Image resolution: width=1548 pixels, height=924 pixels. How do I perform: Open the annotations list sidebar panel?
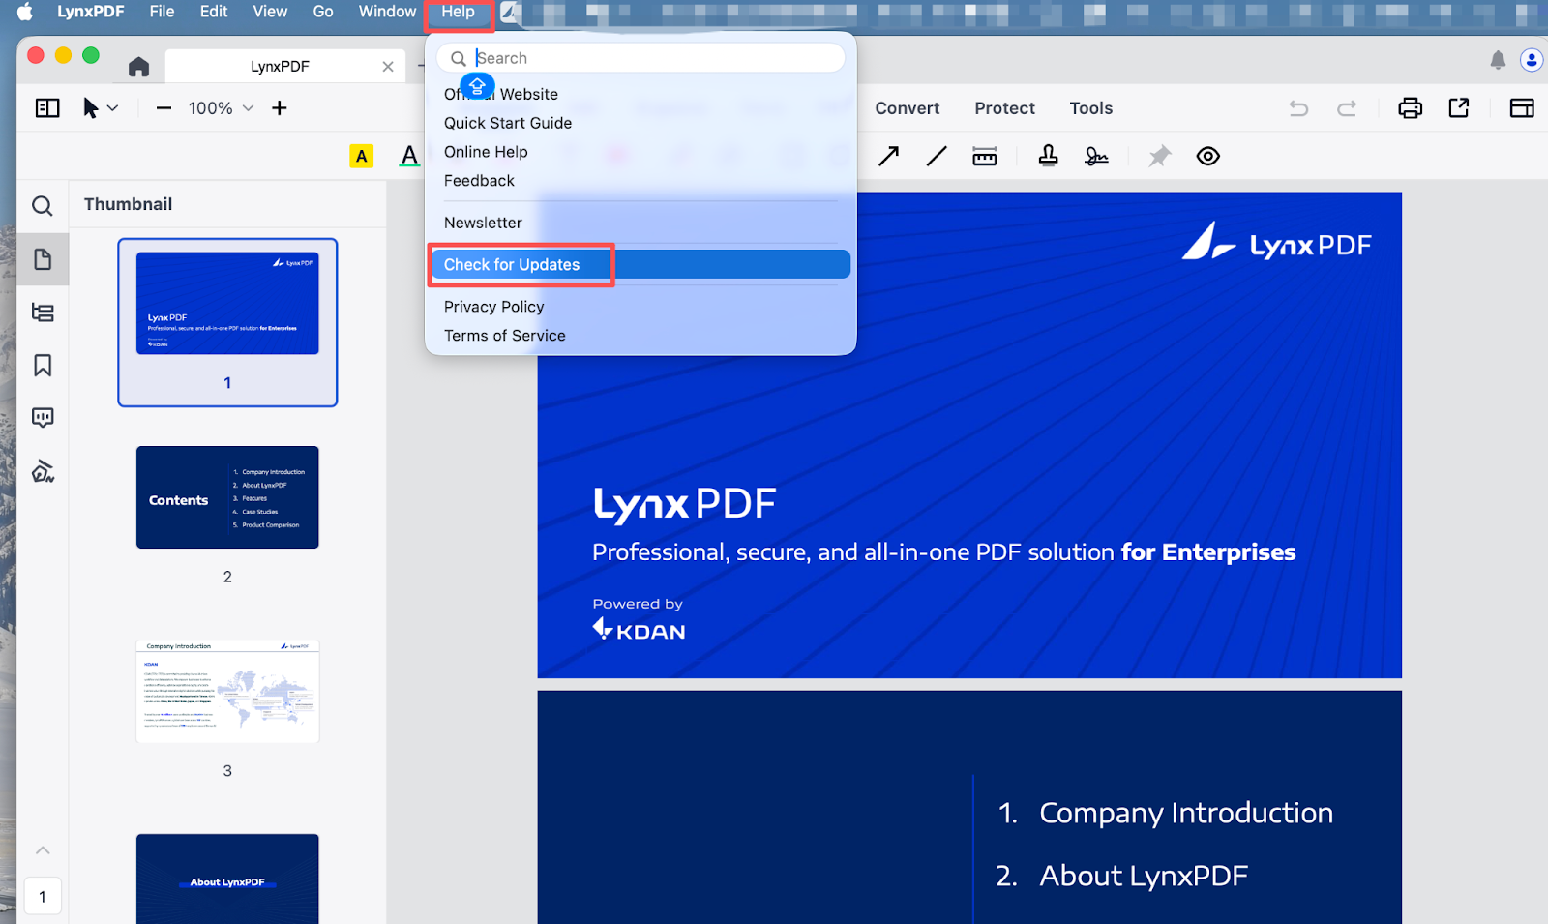(x=43, y=418)
